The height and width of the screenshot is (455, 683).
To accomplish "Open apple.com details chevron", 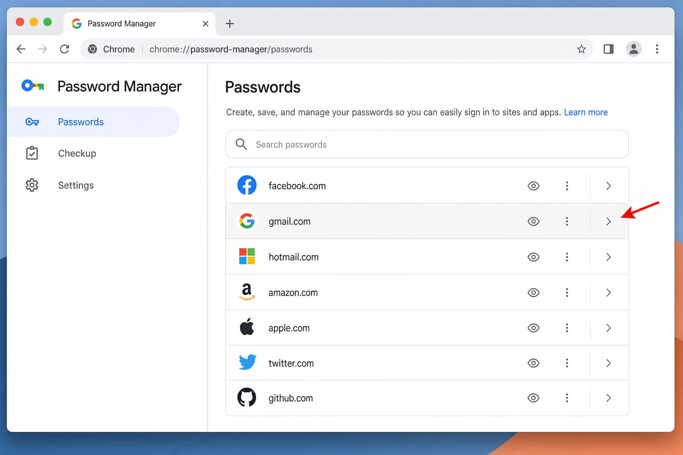I will (609, 328).
